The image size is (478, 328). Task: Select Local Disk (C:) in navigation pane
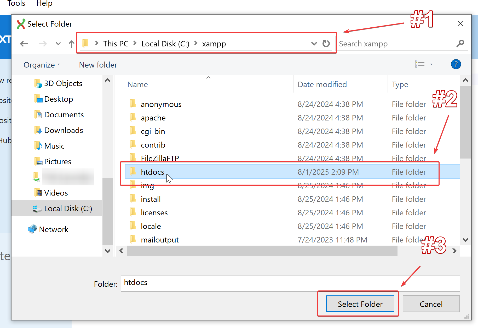coord(68,208)
